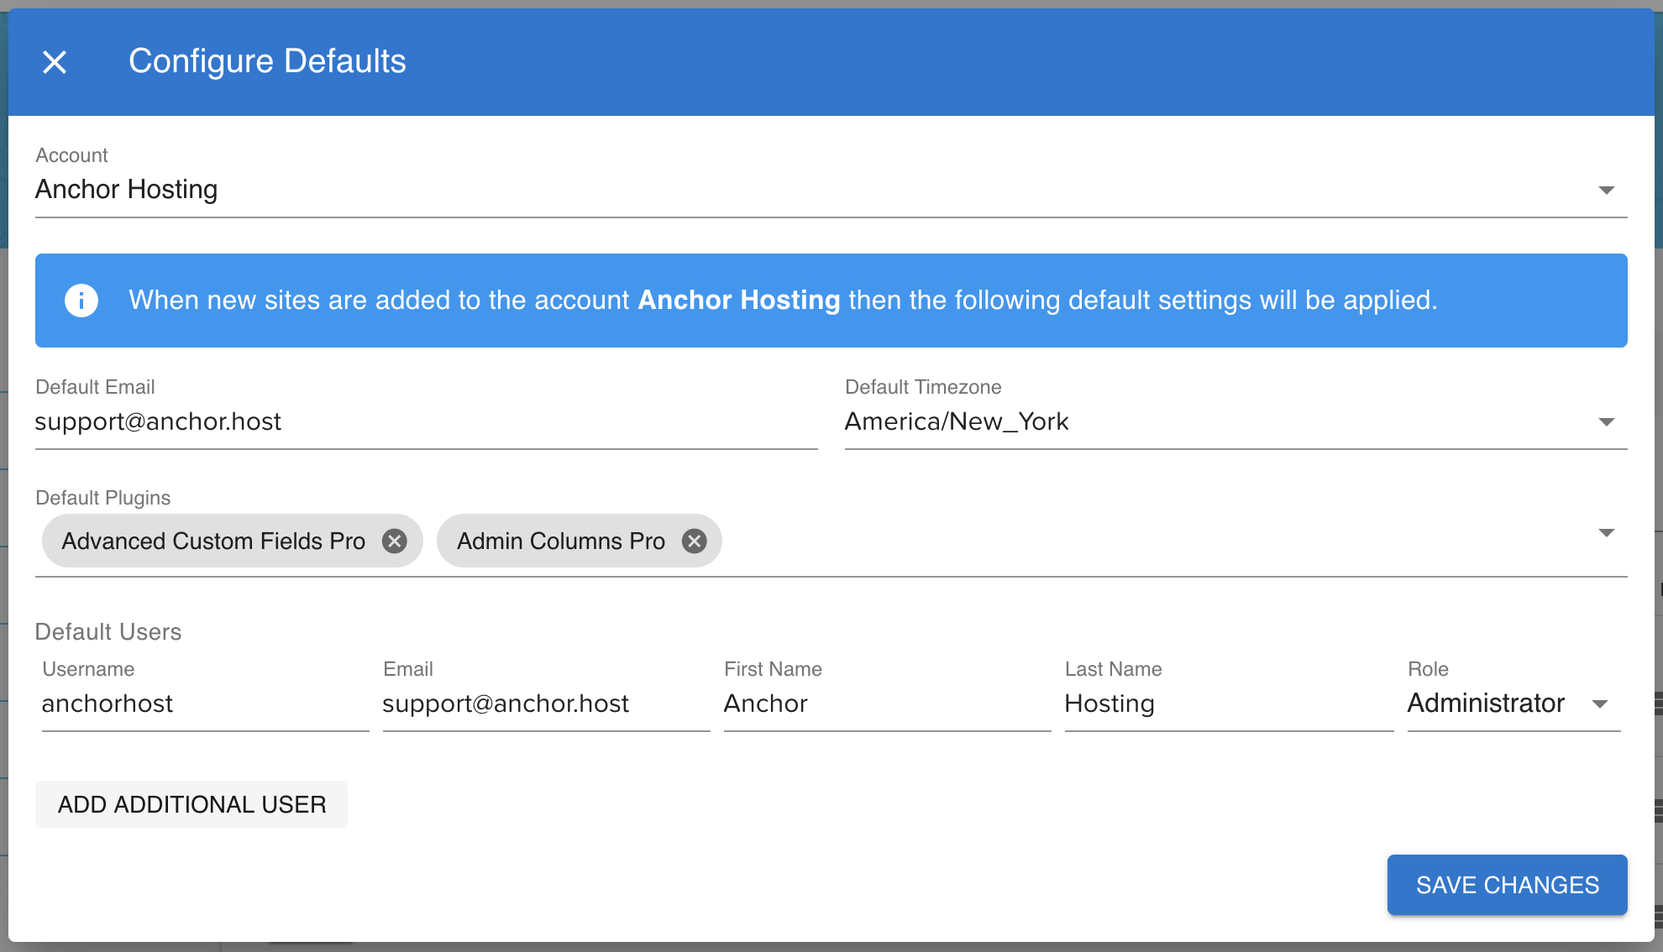
Task: Click the Default Users heading
Action: 108,631
